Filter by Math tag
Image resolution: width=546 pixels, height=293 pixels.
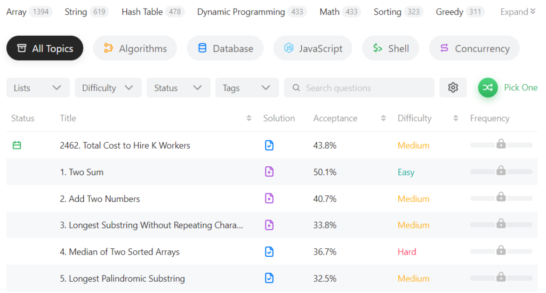(x=340, y=12)
